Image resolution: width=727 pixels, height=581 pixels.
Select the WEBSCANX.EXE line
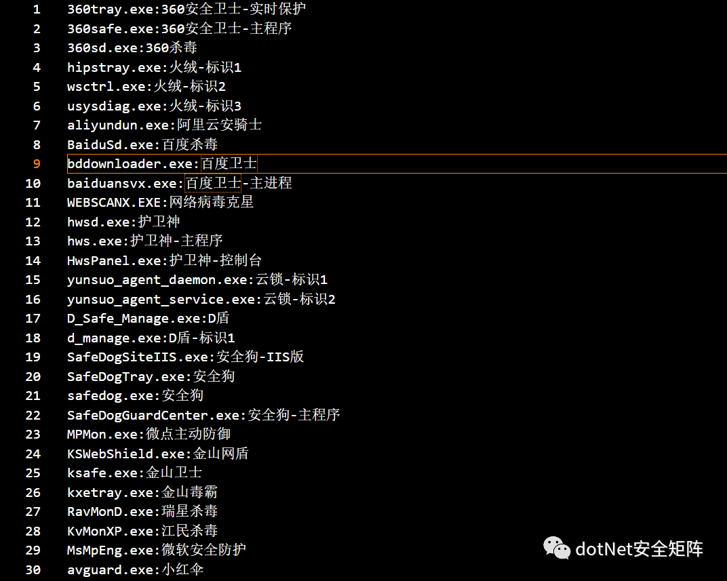(161, 203)
